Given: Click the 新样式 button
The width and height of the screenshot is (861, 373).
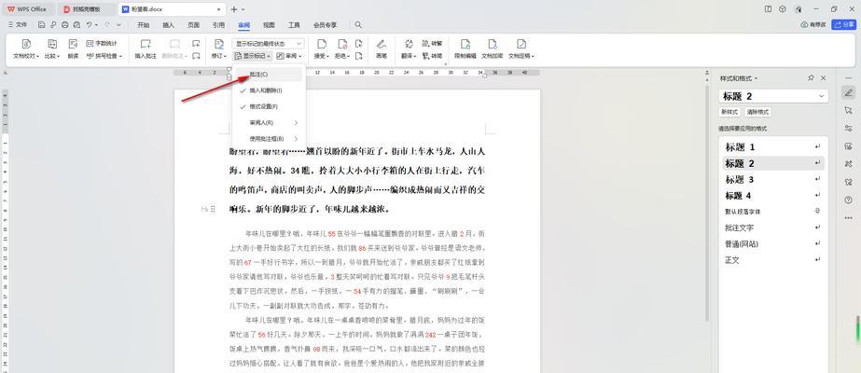Looking at the screenshot, I should click(729, 112).
